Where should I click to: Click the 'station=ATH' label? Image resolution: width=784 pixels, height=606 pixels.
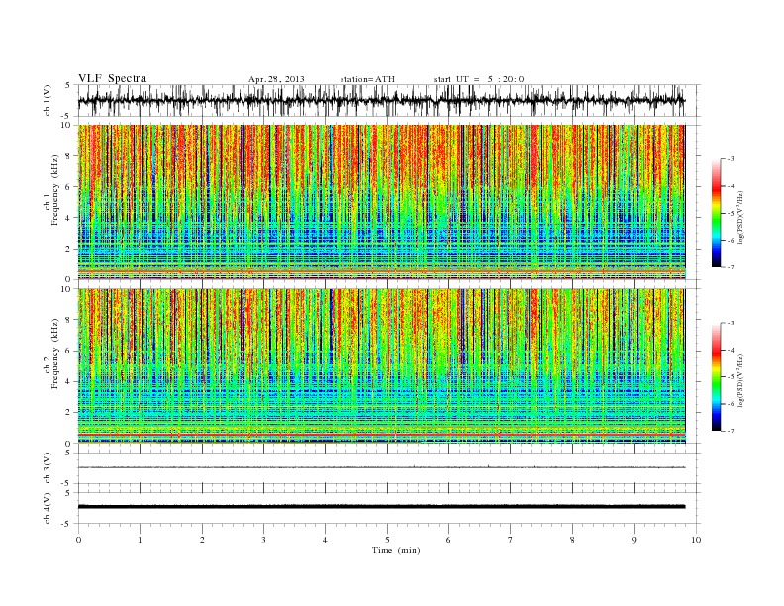point(367,79)
